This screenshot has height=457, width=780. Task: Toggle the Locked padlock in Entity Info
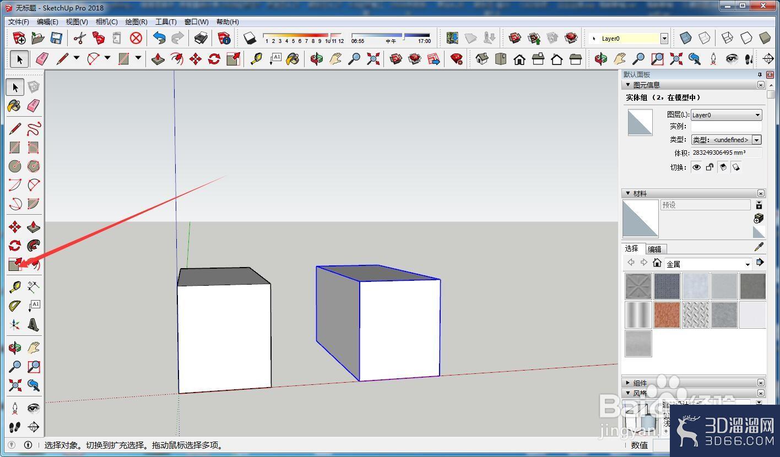pyautogui.click(x=709, y=167)
